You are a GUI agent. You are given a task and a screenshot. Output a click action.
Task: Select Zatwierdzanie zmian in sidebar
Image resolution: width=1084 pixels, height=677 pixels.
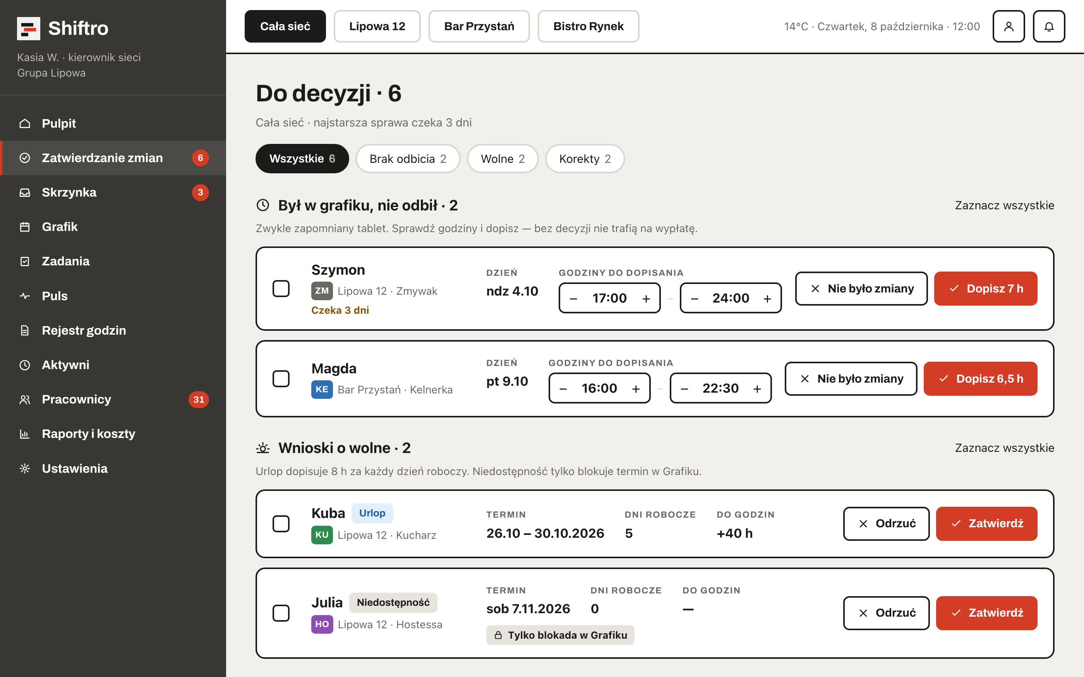(113, 157)
